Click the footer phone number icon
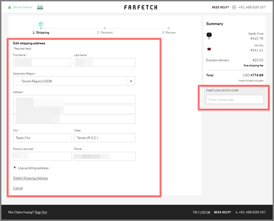The height and width of the screenshot is (221, 274). point(237,212)
